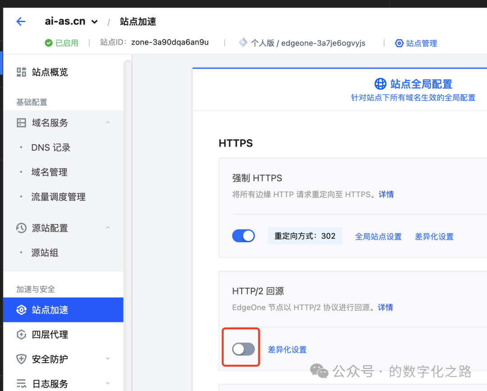The height and width of the screenshot is (391, 487).
Task: Select the 域名服务 sidebar icon
Action: [x=21, y=122]
